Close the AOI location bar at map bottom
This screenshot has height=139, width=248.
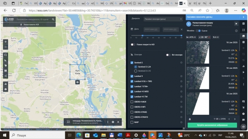coord(118,122)
